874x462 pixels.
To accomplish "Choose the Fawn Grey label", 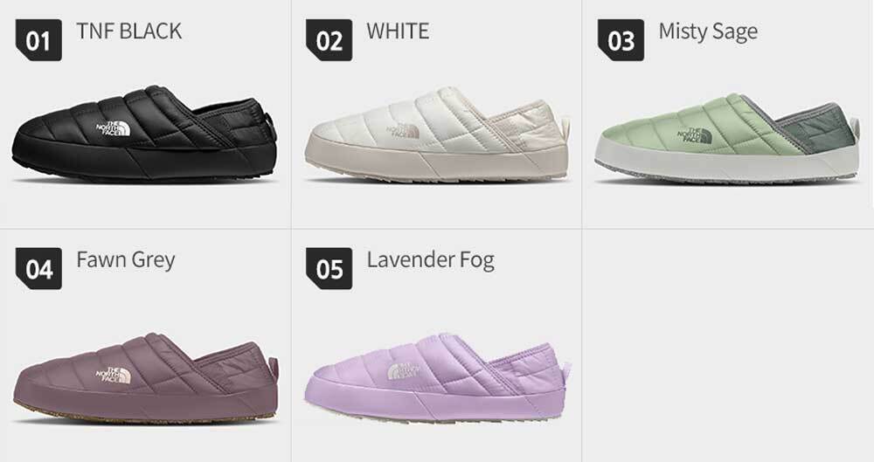I will click(126, 261).
